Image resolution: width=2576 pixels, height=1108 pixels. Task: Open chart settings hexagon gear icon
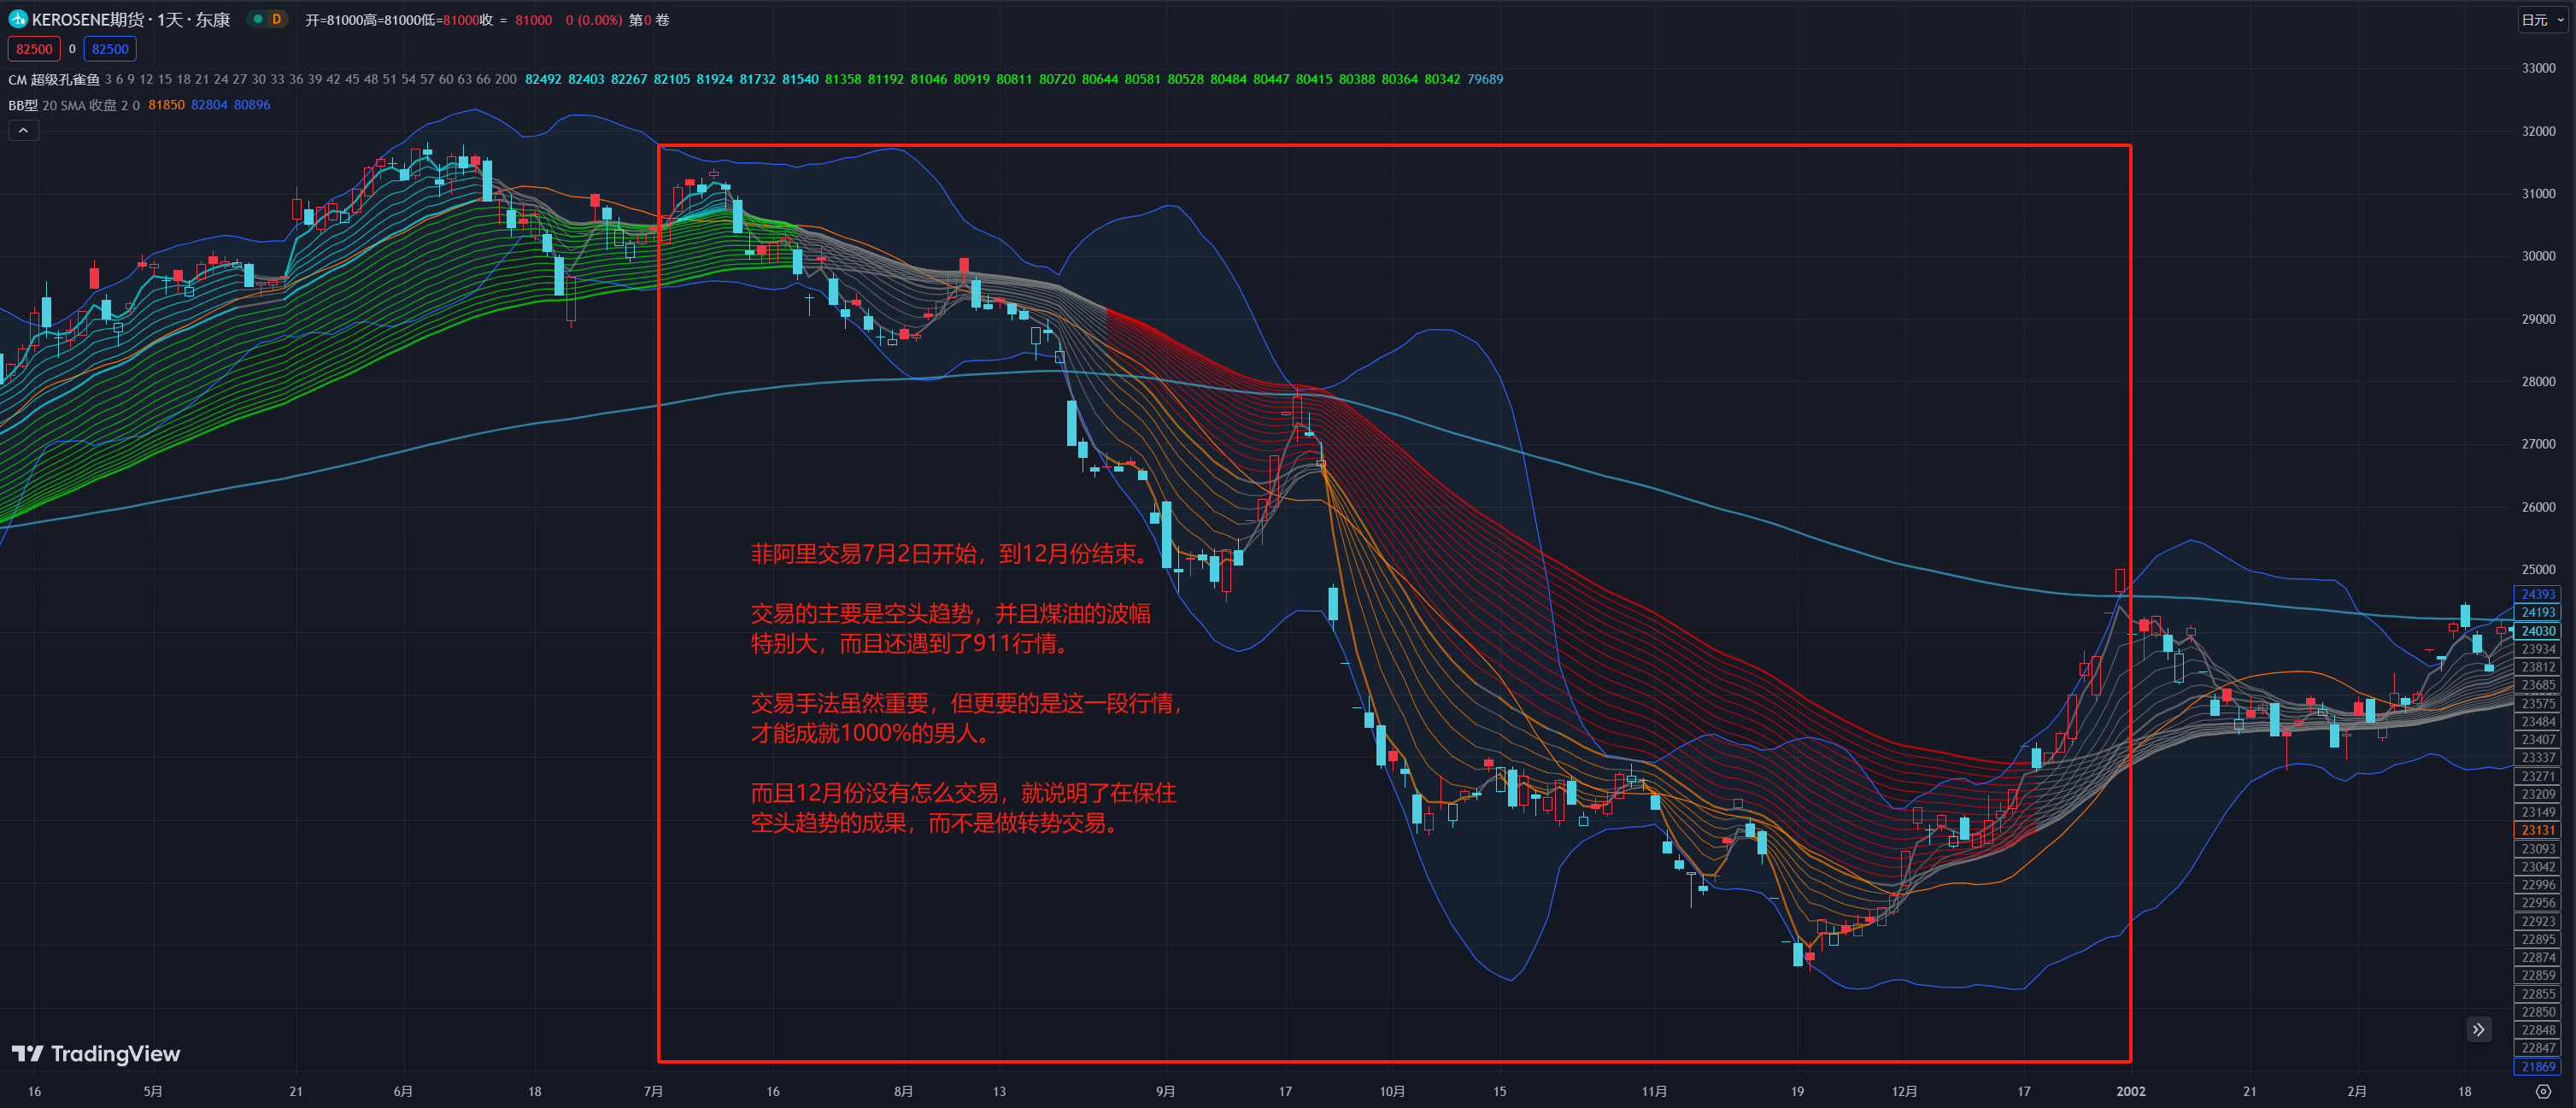[x=2543, y=1091]
